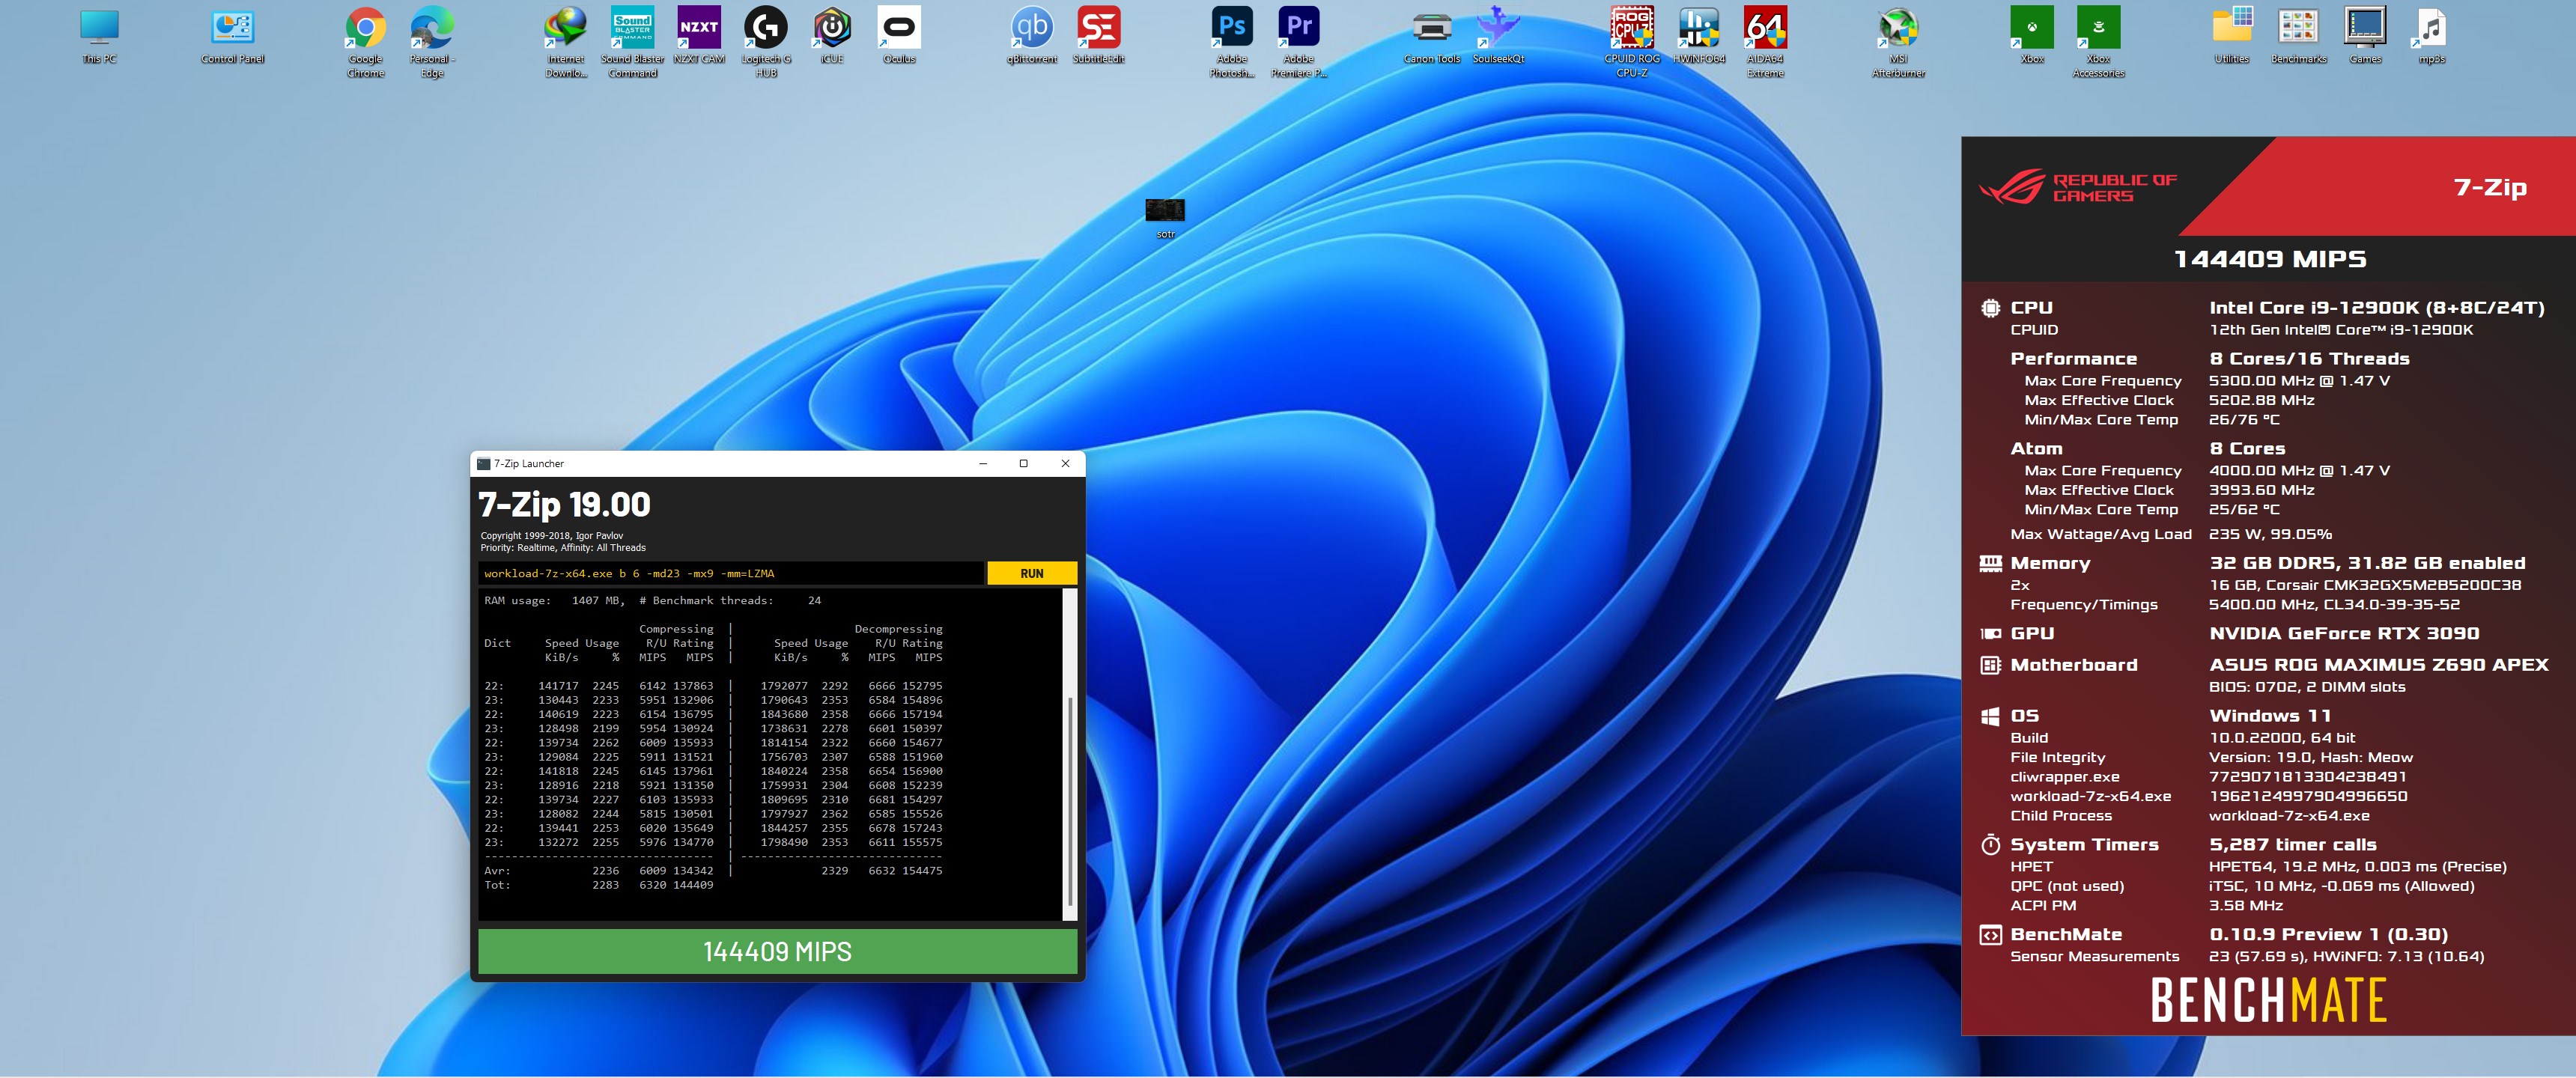Click the Memory module icon in BenchMate panel
The width and height of the screenshot is (2576, 1078).
[x=1990, y=563]
